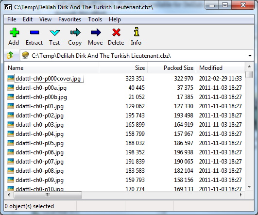Open the yellow Info icon
Screen dimensions: 258x215
click(136, 32)
